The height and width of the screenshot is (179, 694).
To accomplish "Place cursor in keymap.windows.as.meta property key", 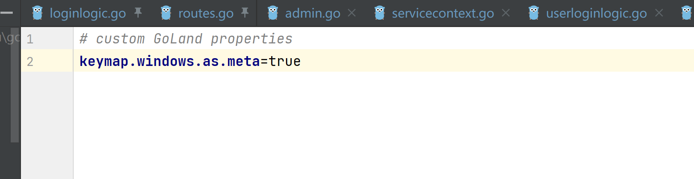I will click(170, 61).
